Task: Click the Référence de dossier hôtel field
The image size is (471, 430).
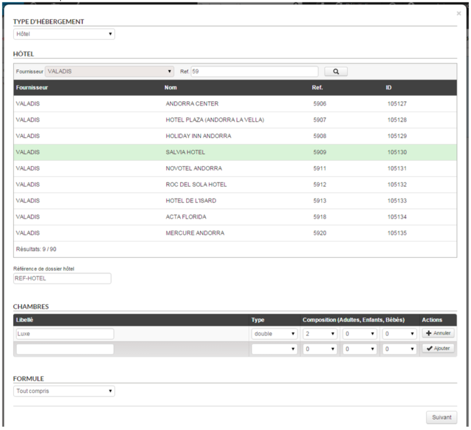Action: pos(62,278)
